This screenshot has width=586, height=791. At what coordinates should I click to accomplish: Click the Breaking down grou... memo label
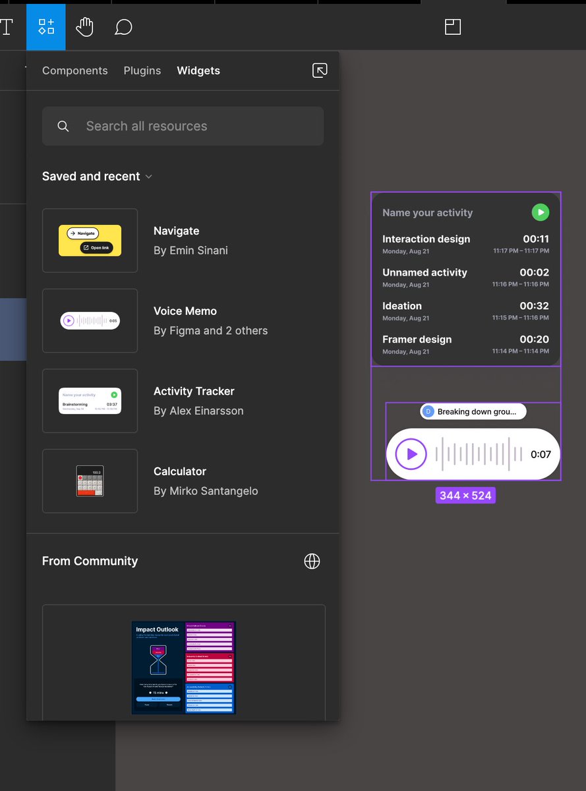click(473, 411)
